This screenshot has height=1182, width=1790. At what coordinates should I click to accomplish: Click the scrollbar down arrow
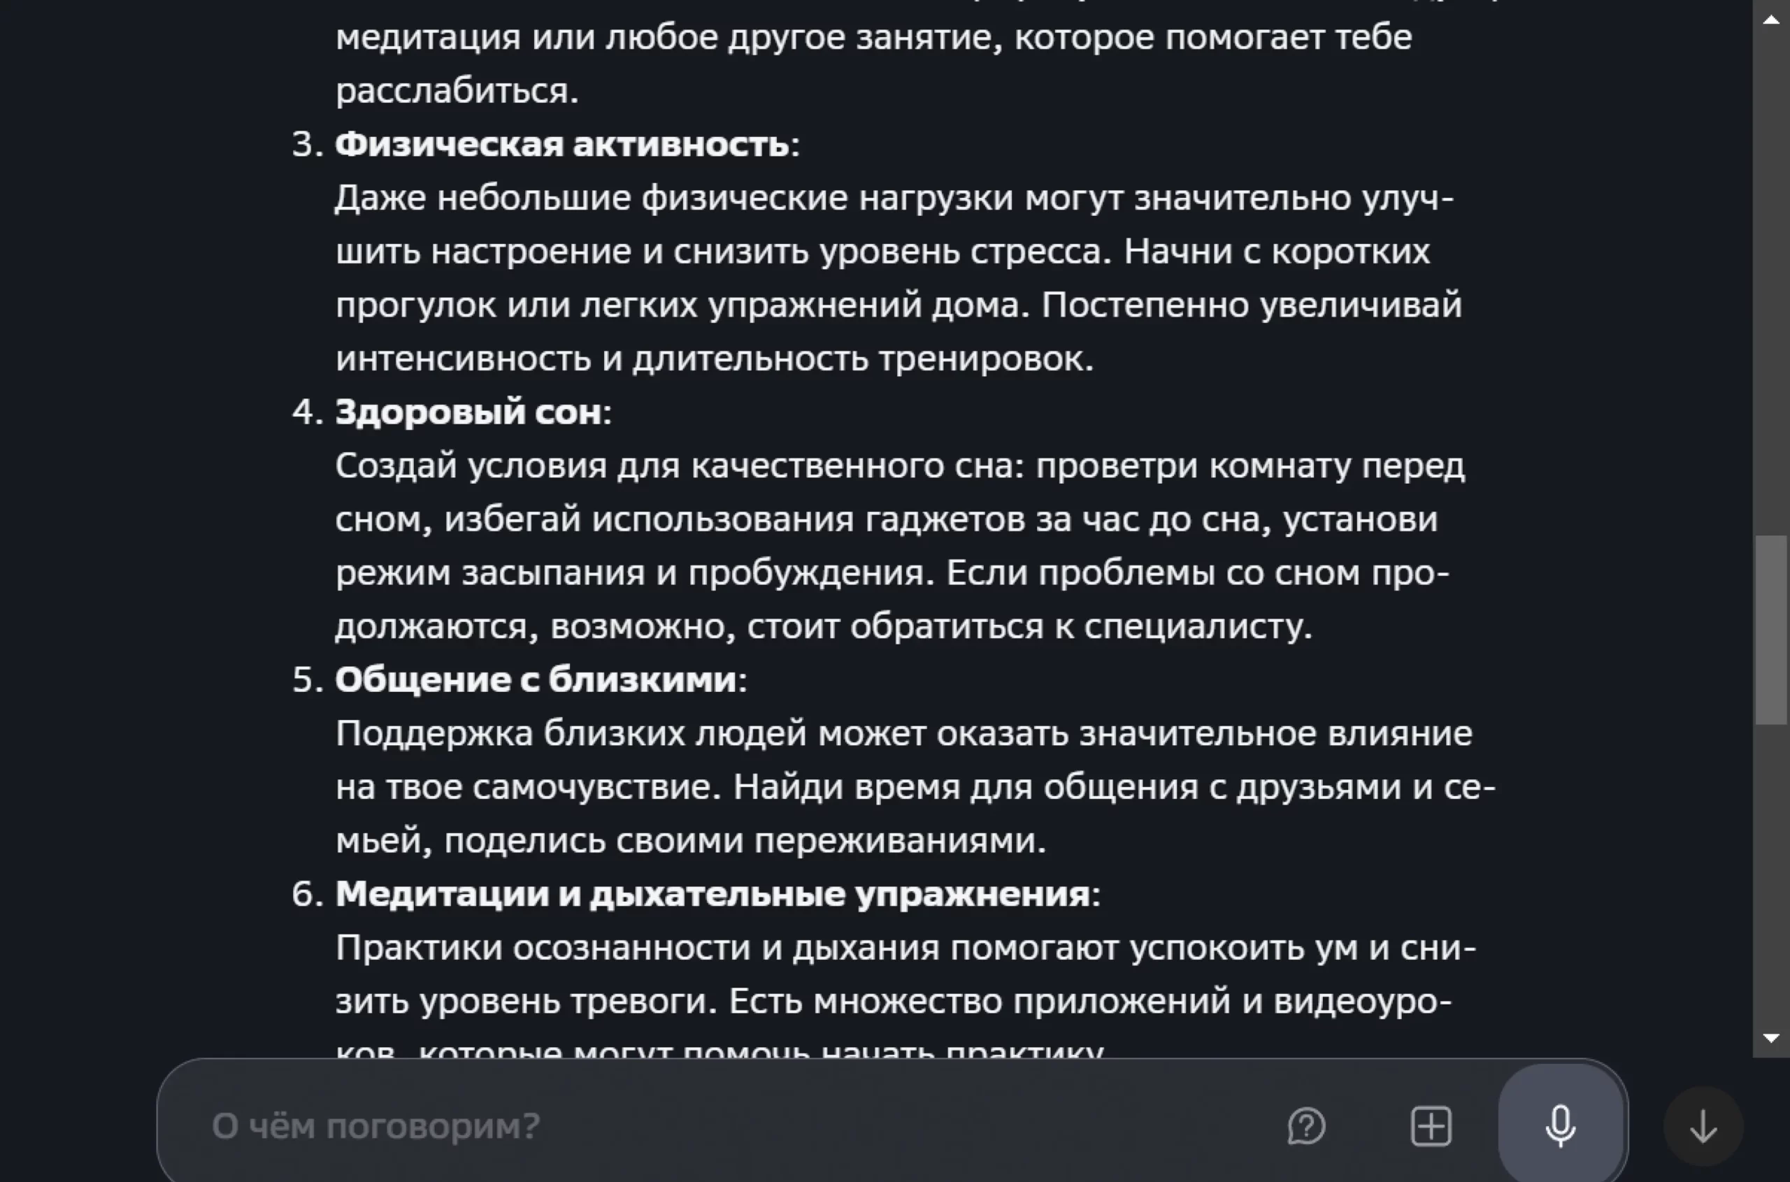tap(1771, 1038)
